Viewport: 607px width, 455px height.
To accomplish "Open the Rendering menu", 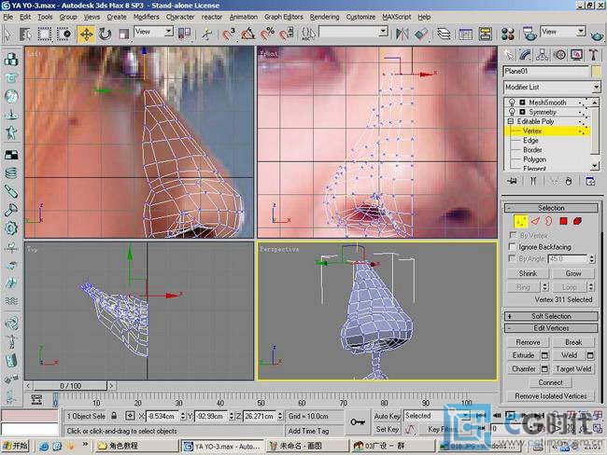I will point(324,17).
